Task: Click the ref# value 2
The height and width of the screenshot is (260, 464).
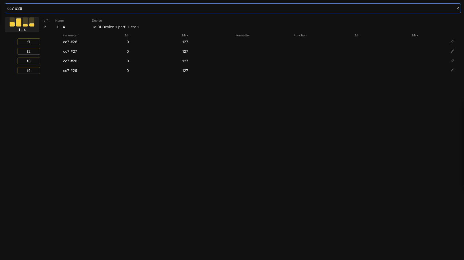Action: tap(45, 27)
